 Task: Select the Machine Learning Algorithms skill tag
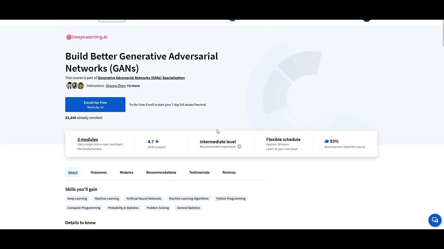(x=189, y=199)
